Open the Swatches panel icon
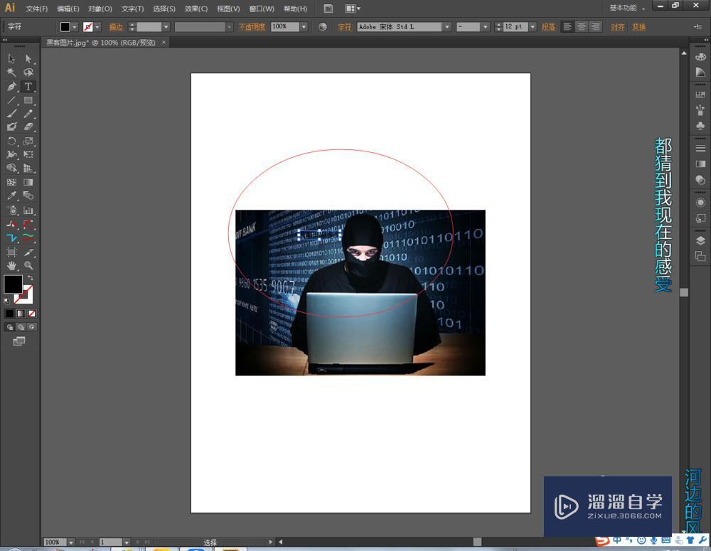Image resolution: width=711 pixels, height=551 pixels. click(x=700, y=95)
